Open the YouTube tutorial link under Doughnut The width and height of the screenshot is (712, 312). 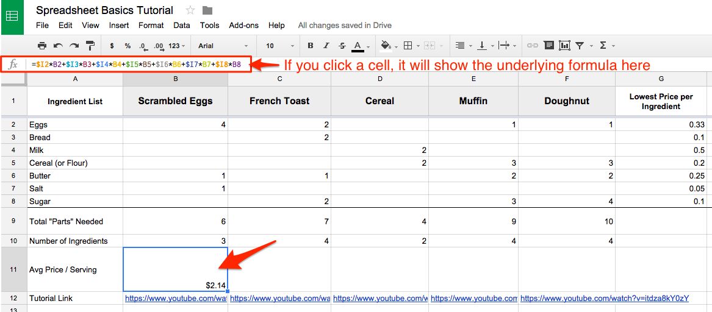[604, 299]
